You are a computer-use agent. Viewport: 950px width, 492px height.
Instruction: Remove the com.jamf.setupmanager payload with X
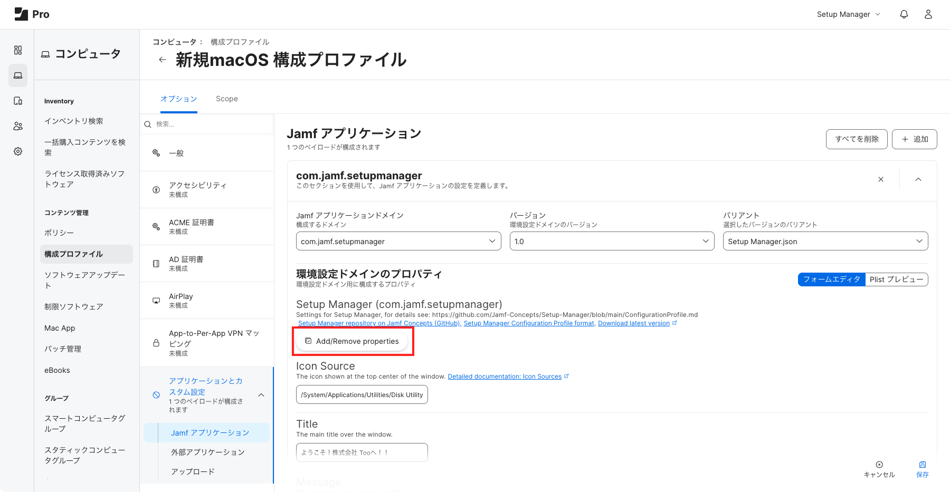click(x=880, y=179)
